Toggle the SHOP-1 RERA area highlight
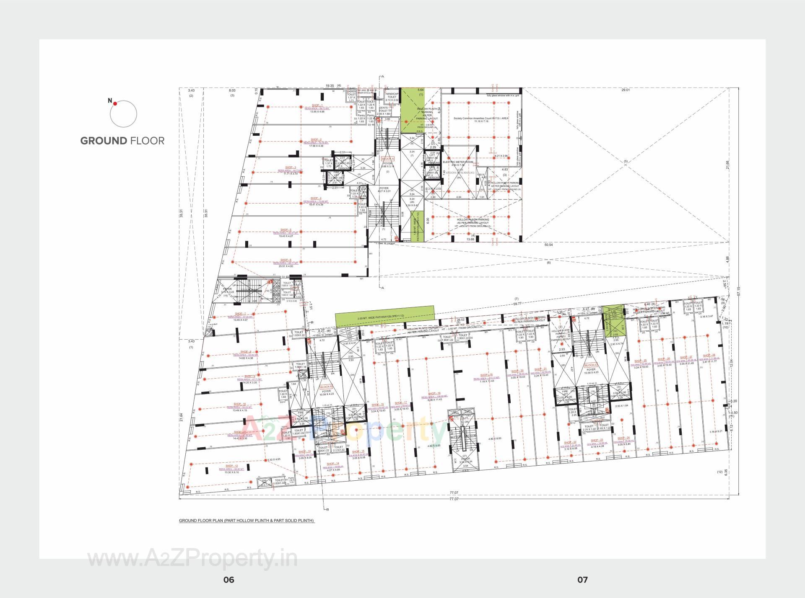This screenshot has height=598, width=805. pyautogui.click(x=317, y=108)
